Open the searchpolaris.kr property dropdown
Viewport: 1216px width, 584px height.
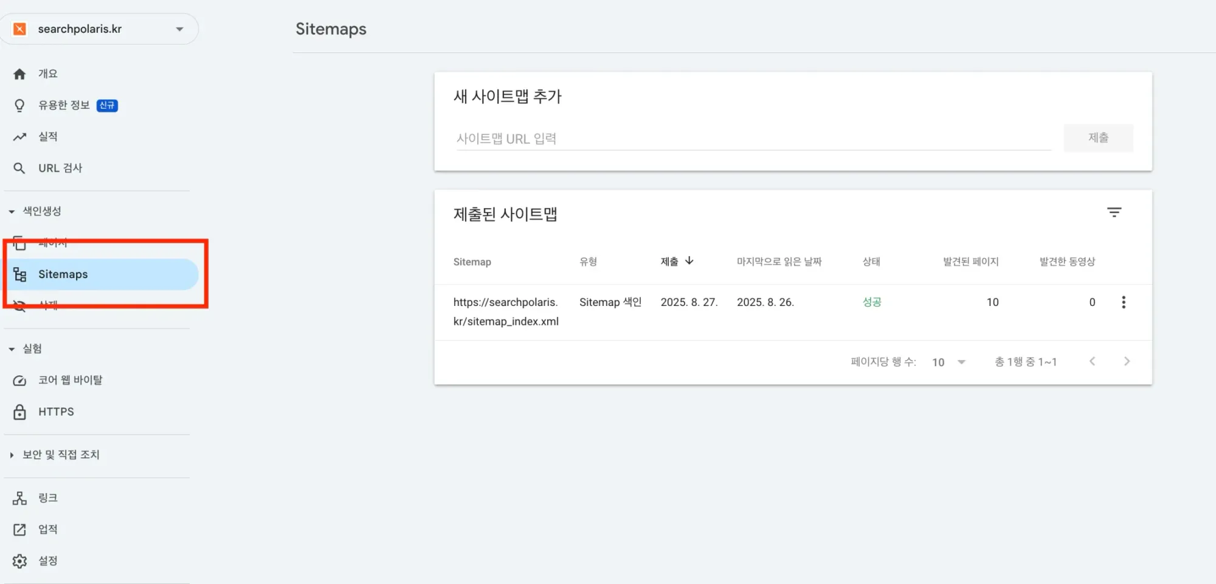(x=179, y=29)
